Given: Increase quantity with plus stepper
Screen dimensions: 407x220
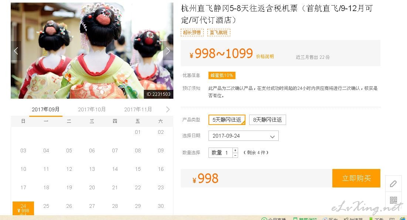Looking at the screenshot, I should coord(235,150).
